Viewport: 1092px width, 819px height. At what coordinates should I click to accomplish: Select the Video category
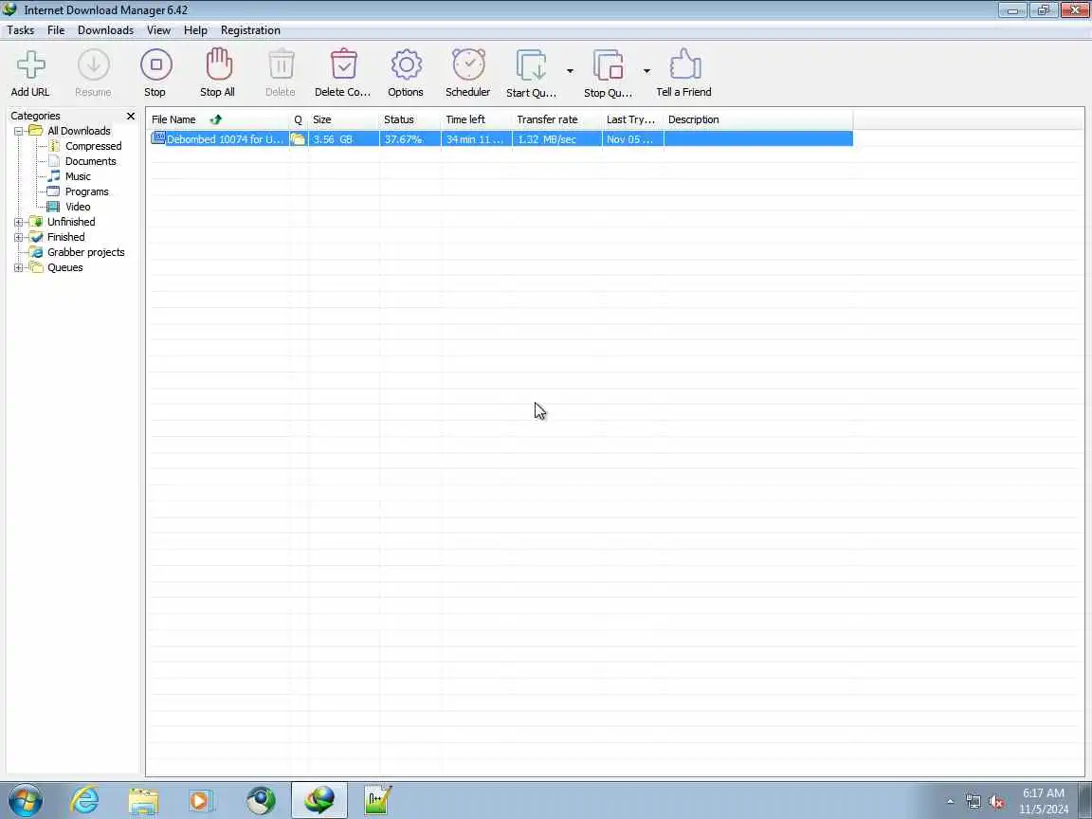coord(78,207)
